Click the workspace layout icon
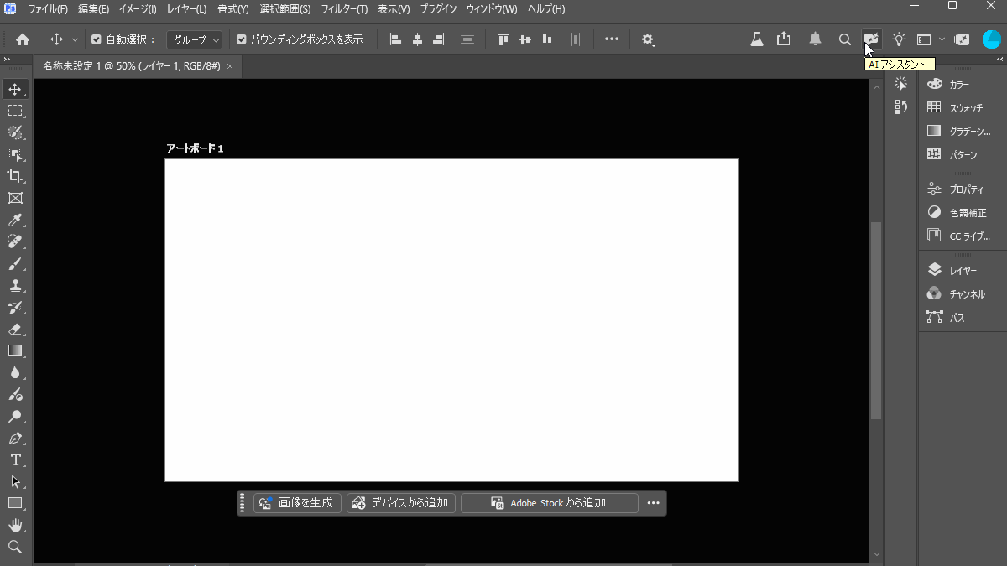The width and height of the screenshot is (1007, 566). 924,39
